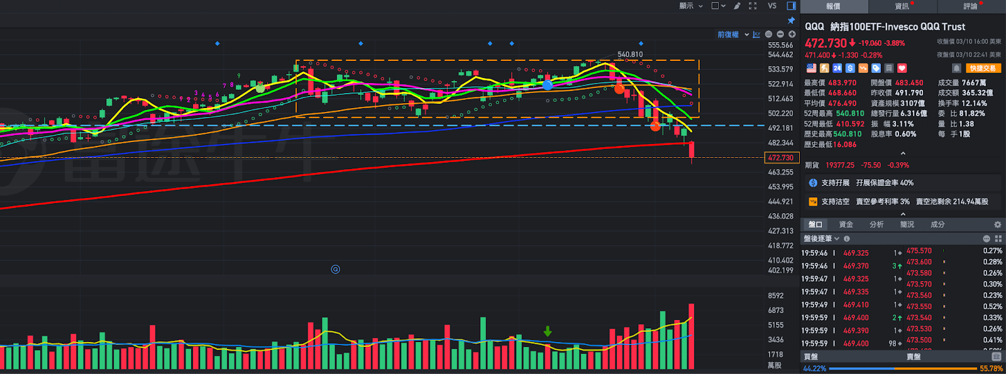Screen dimensions: 1006x374
Task: Toggle the red heart favorite icon
Action: [902, 68]
